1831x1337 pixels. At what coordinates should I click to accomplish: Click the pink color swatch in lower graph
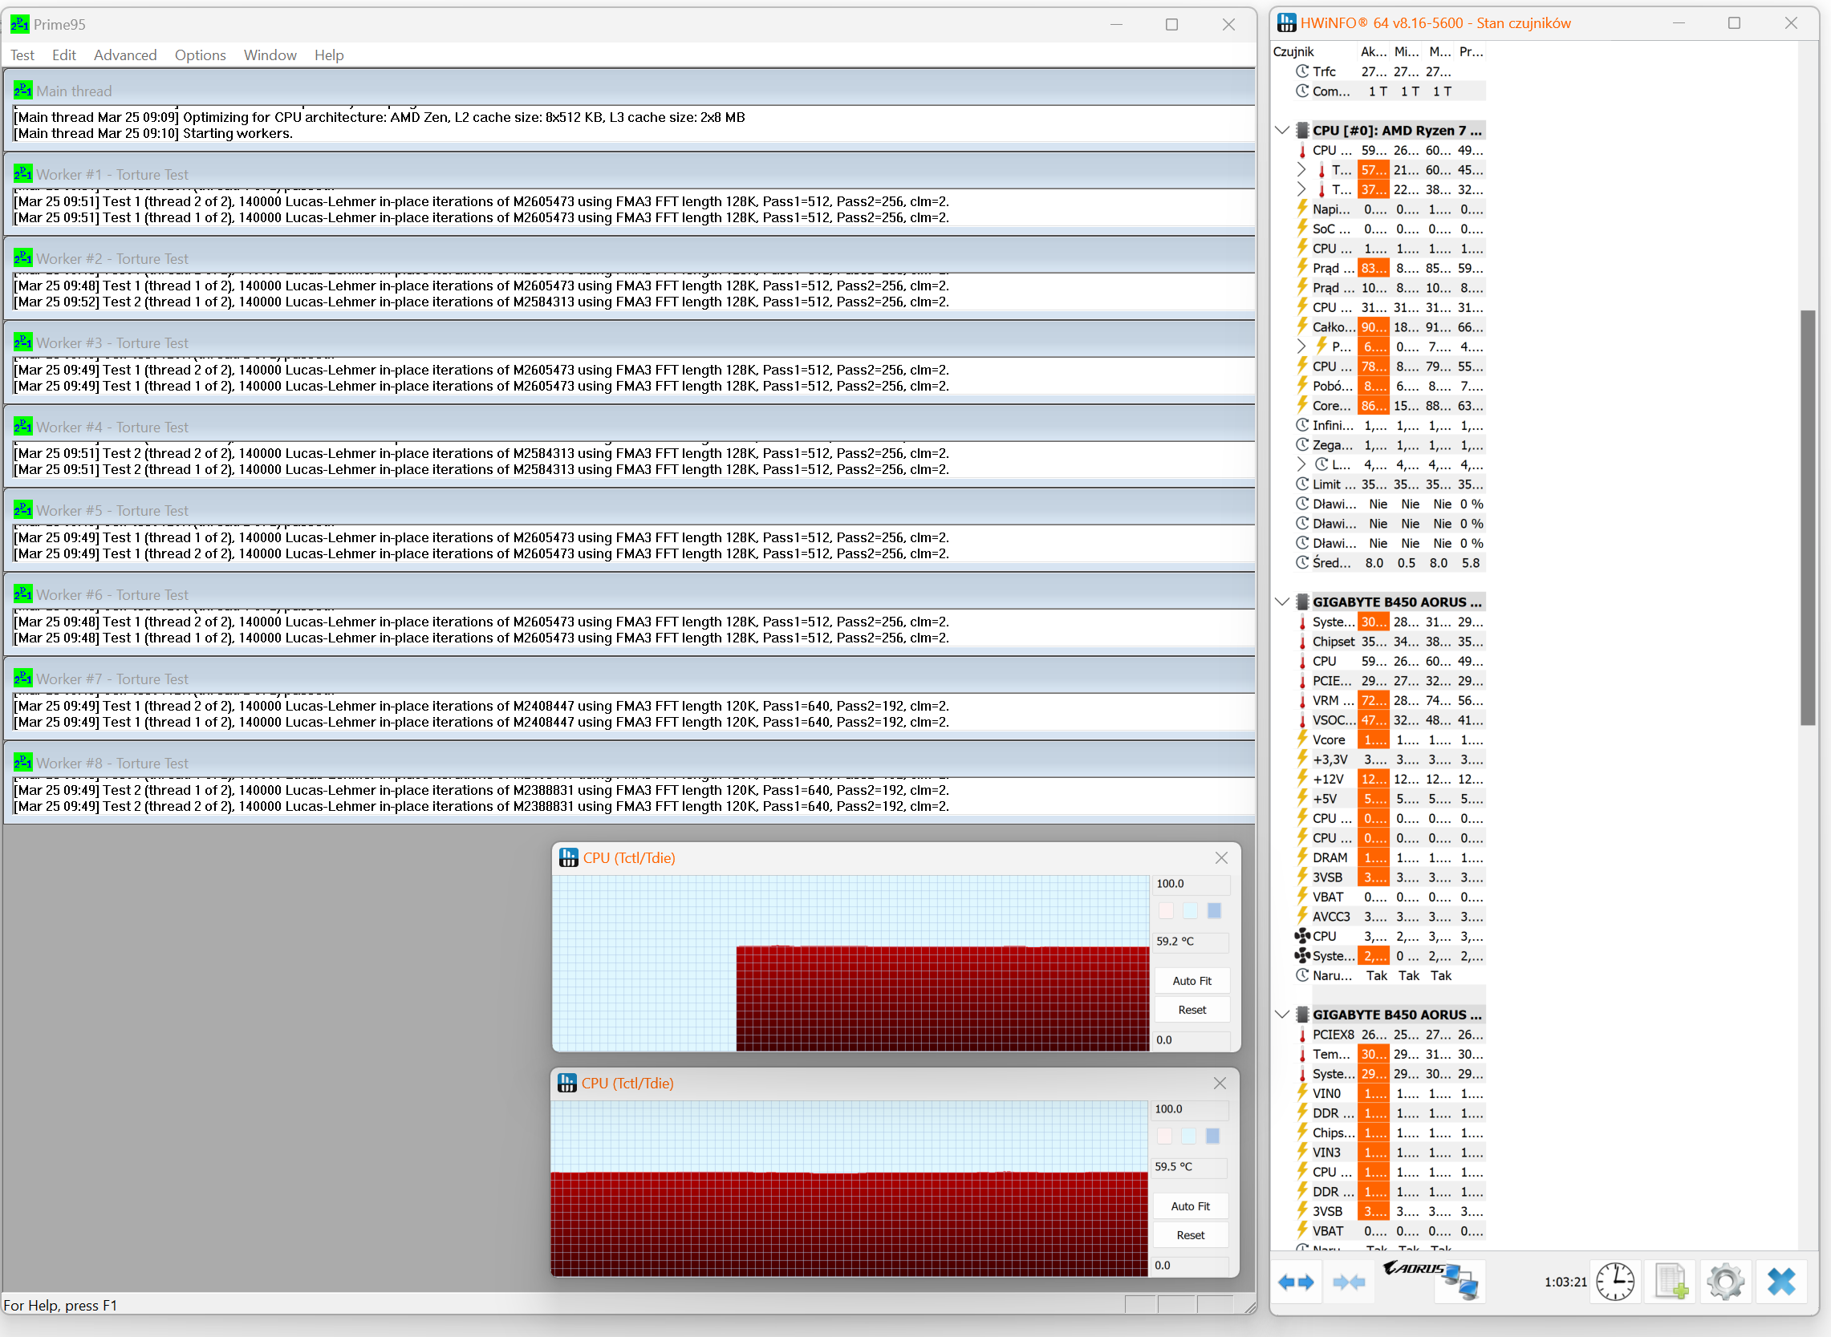pyautogui.click(x=1164, y=1136)
